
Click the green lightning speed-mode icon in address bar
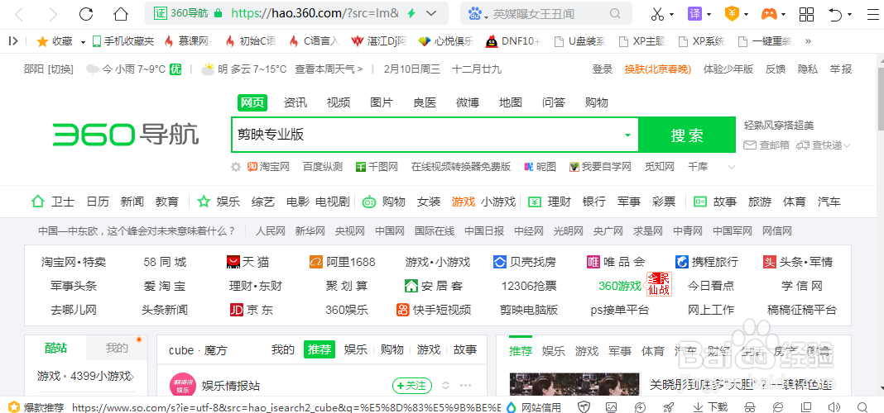[411, 13]
